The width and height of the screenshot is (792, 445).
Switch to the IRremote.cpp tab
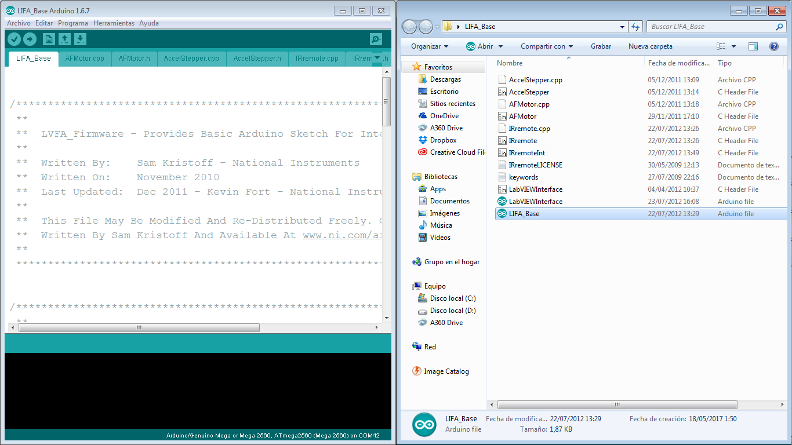(317, 59)
